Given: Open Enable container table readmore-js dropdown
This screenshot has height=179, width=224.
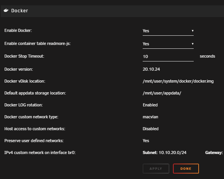Looking at the screenshot, I should 168,44.
